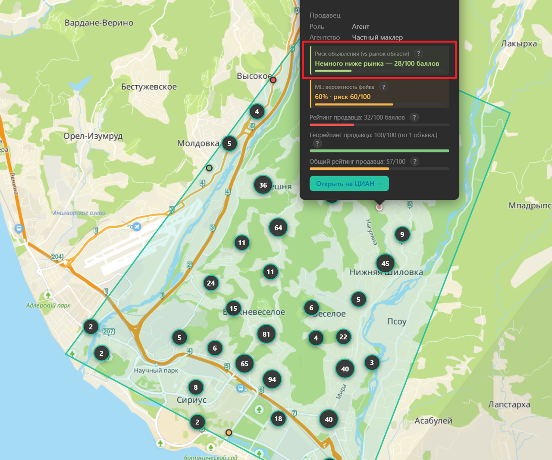Select the tree icon above Адлерский парк
The width and height of the screenshot is (552, 460).
coord(48,295)
